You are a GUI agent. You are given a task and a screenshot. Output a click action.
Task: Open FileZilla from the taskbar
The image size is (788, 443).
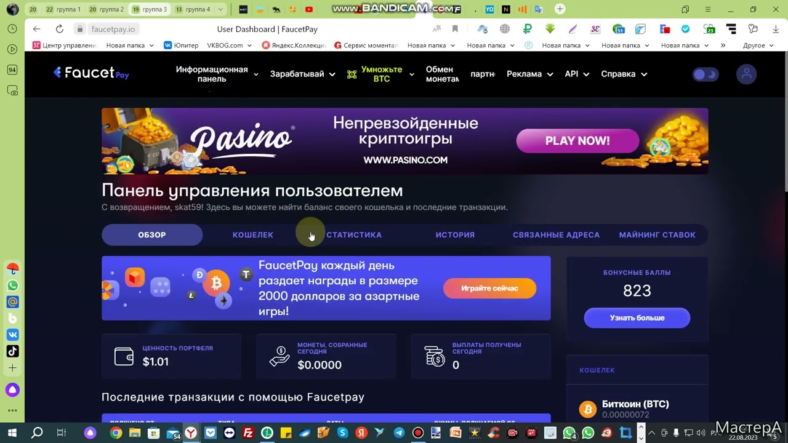pos(248,433)
